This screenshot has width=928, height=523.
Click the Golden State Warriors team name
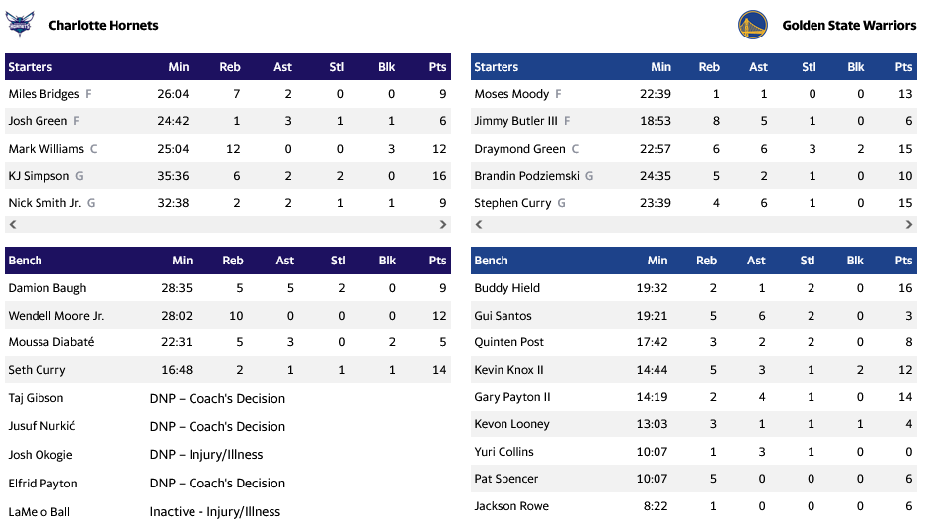click(x=849, y=25)
